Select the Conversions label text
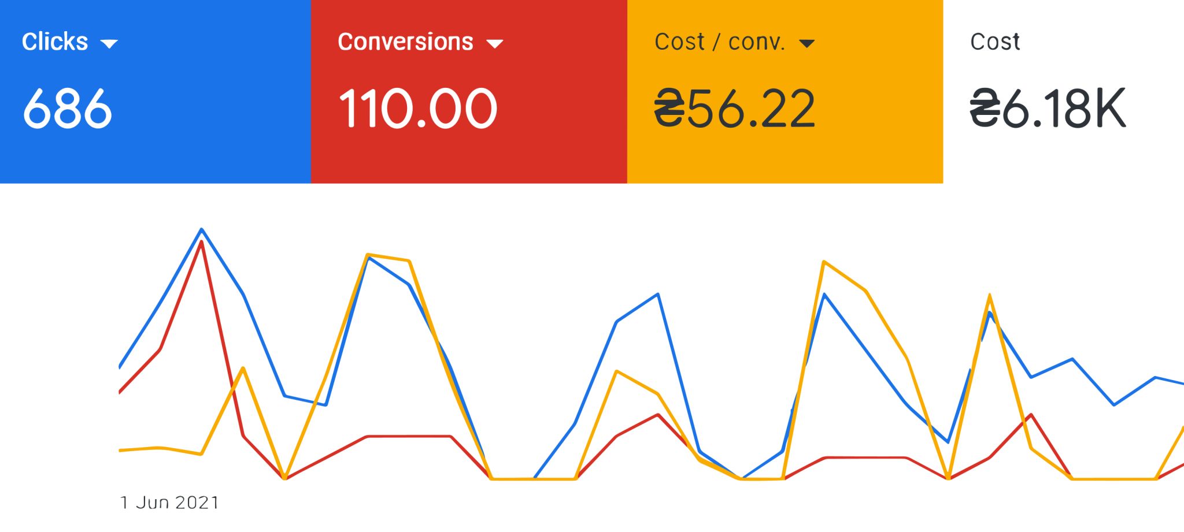 point(405,42)
